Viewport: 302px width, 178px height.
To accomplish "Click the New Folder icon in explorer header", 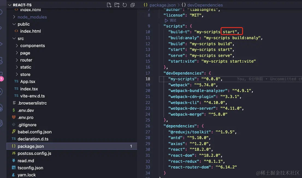I will [x=117, y=5].
